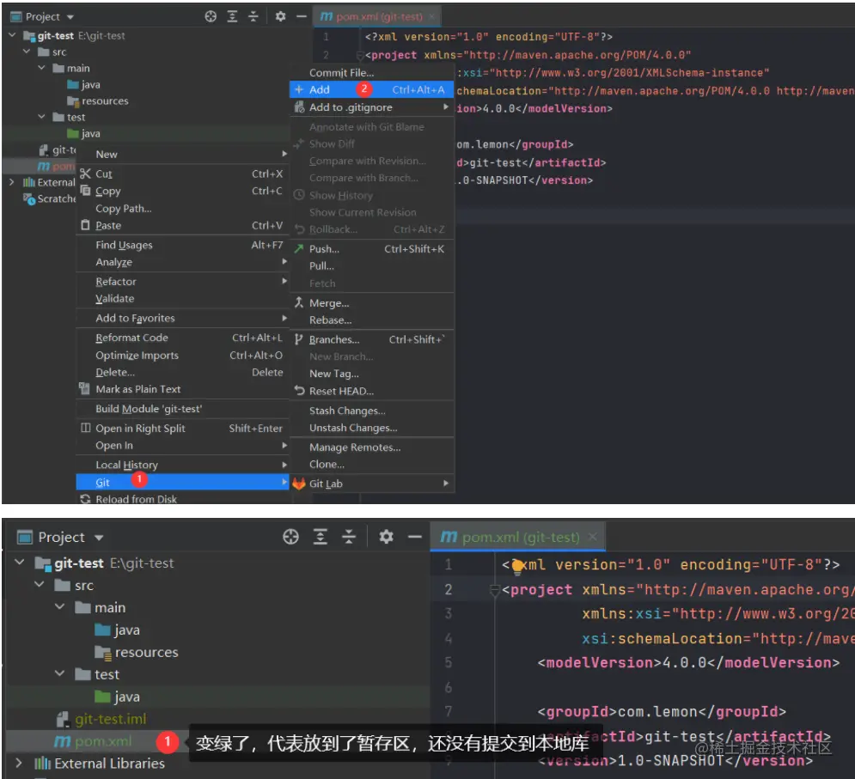Select resources folder in bottom tree
Screen dimensions: 855x779
[x=146, y=652]
